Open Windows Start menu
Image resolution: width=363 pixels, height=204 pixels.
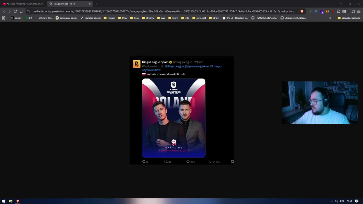(x=4, y=201)
